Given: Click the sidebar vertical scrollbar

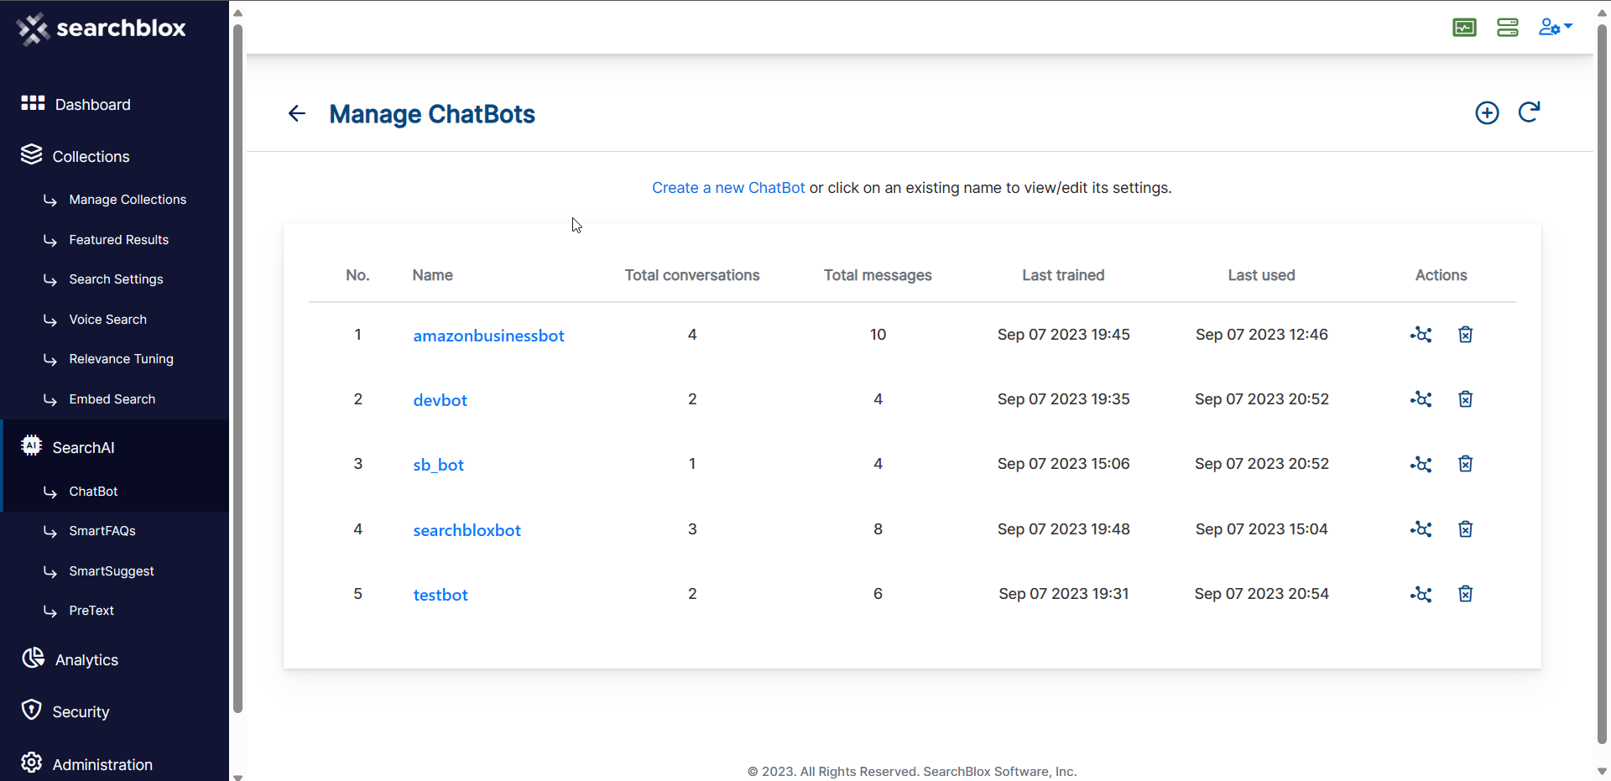Looking at the screenshot, I should coord(237,369).
